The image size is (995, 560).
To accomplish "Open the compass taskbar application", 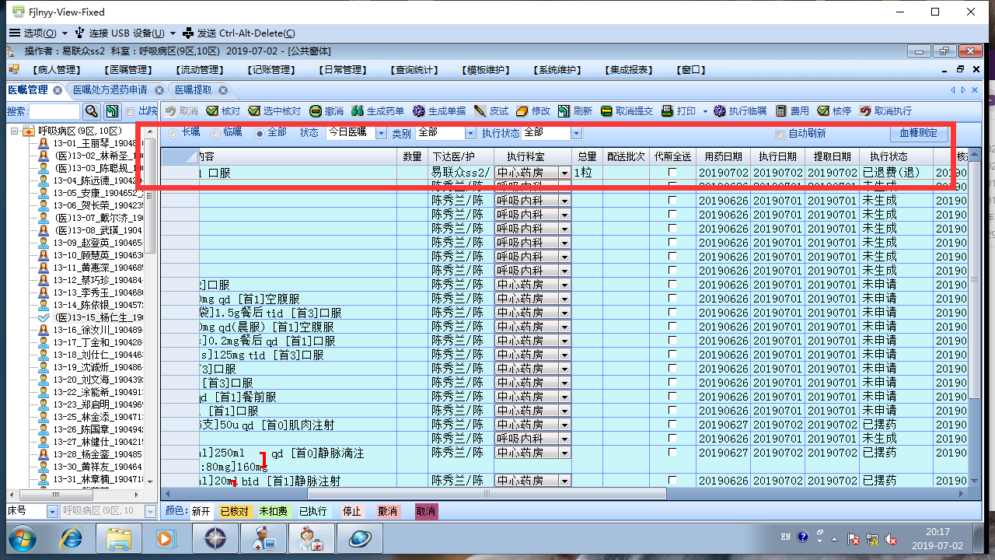I will pos(214,538).
